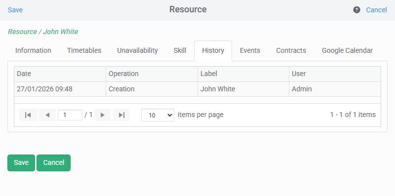The image size is (395, 196).
Task: Click the page number input field
Action: [x=70, y=115]
